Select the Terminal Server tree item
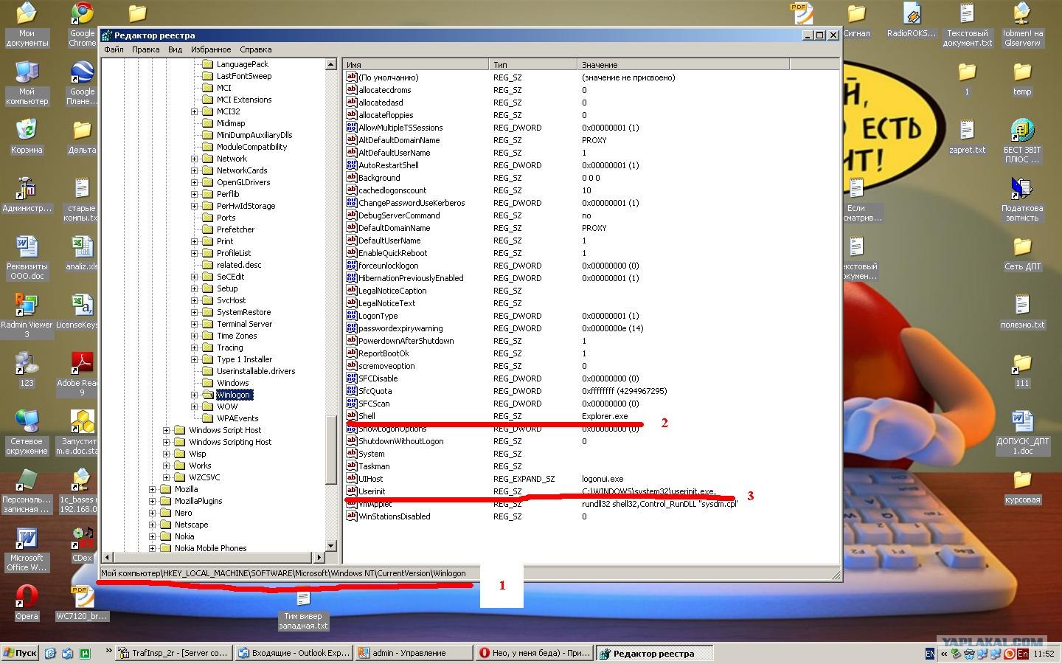The width and height of the screenshot is (1062, 664). [x=244, y=324]
